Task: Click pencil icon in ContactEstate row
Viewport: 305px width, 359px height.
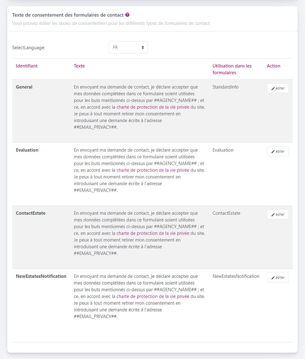Action: point(273,215)
